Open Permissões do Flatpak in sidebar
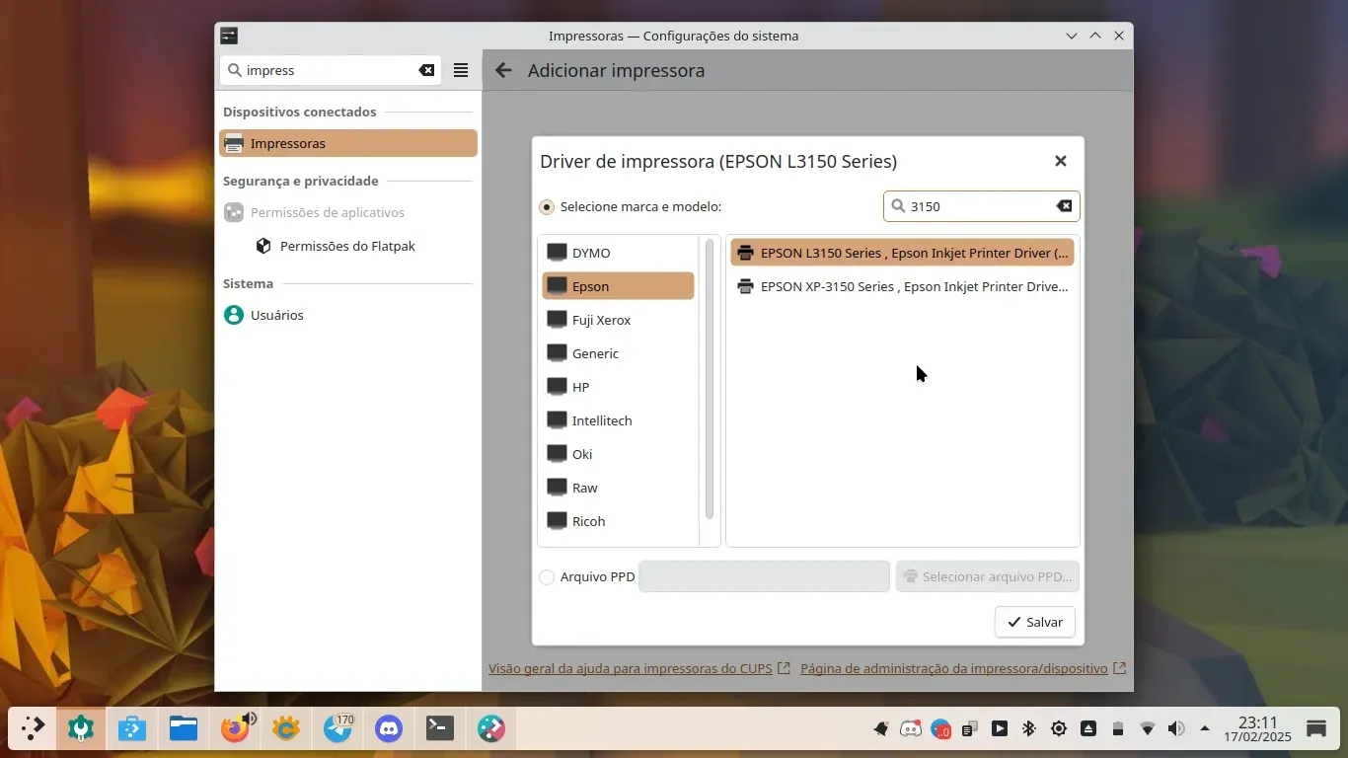 (347, 246)
